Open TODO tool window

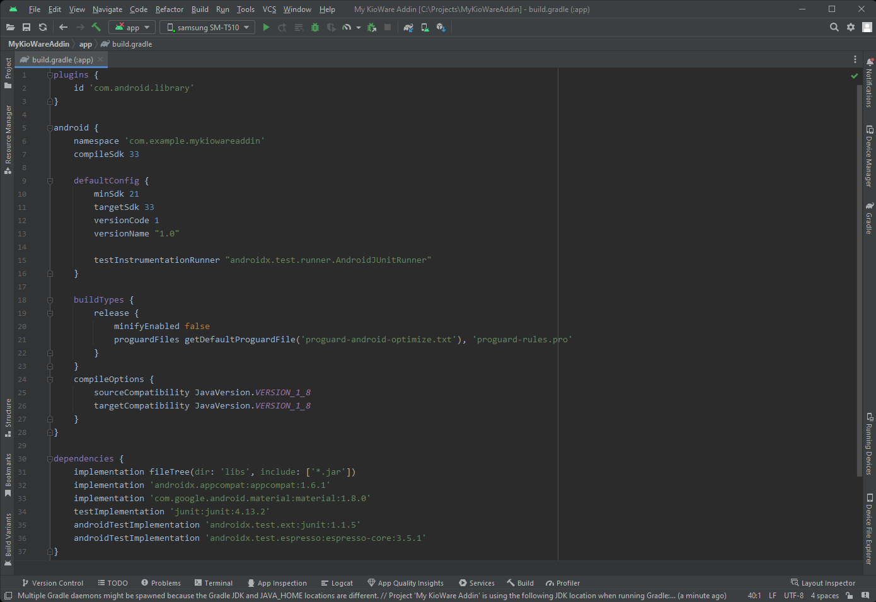coord(113,583)
